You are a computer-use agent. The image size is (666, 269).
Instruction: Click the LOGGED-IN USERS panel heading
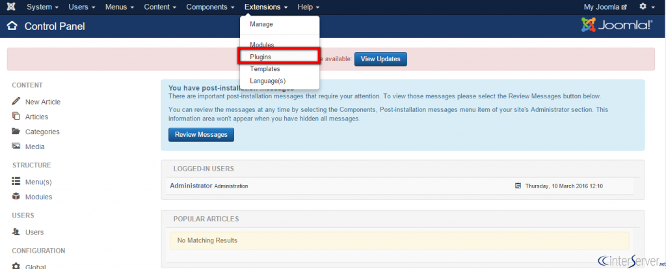pos(204,169)
